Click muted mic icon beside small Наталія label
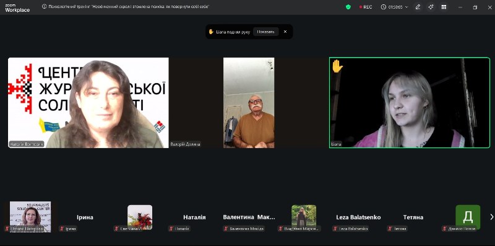The image size is (495, 246). [x=171, y=229]
